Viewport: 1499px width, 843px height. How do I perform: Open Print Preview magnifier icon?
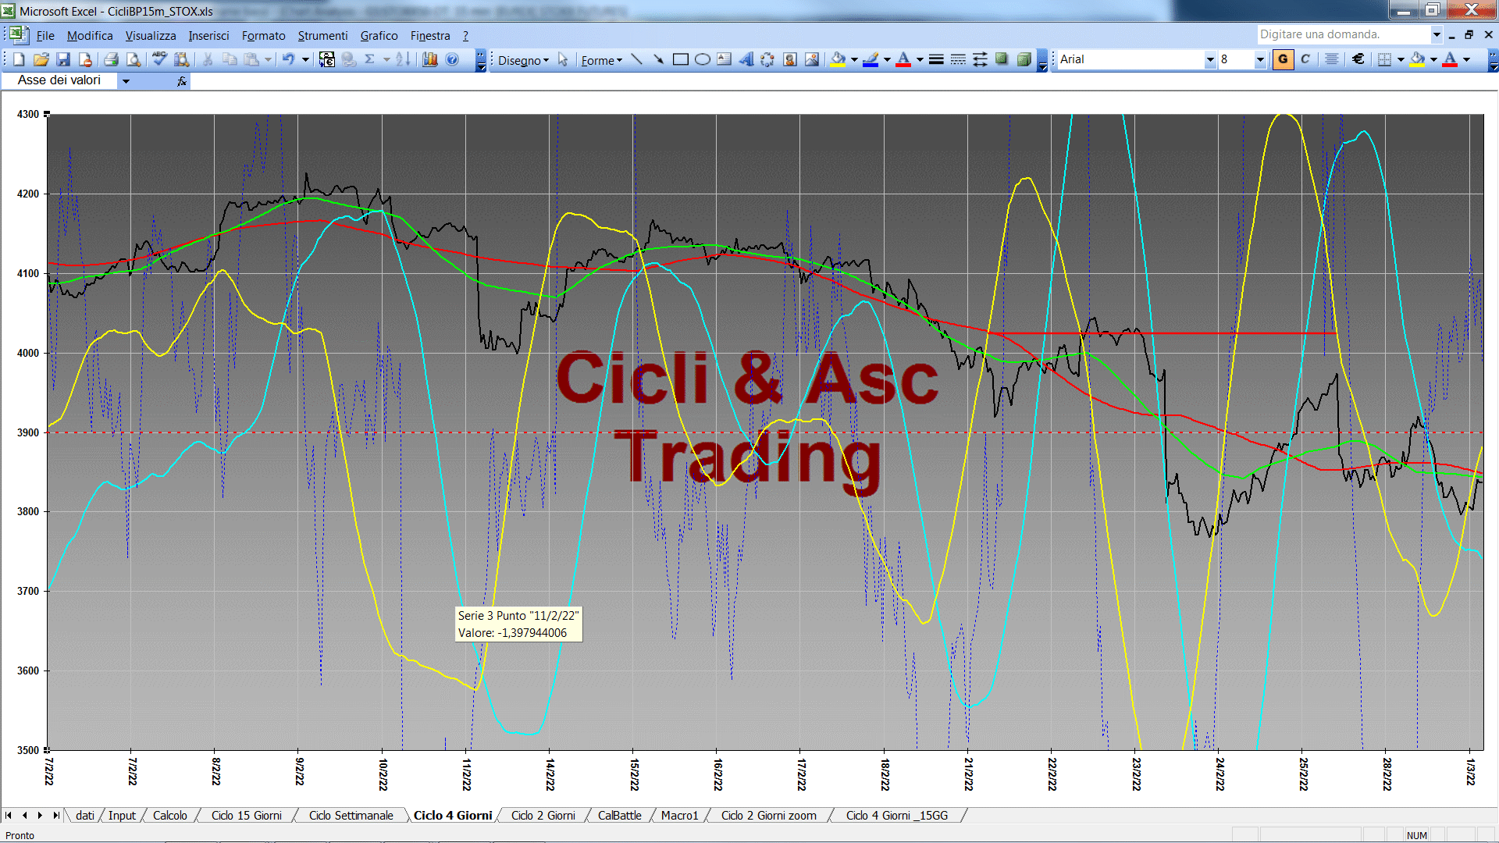134,59
